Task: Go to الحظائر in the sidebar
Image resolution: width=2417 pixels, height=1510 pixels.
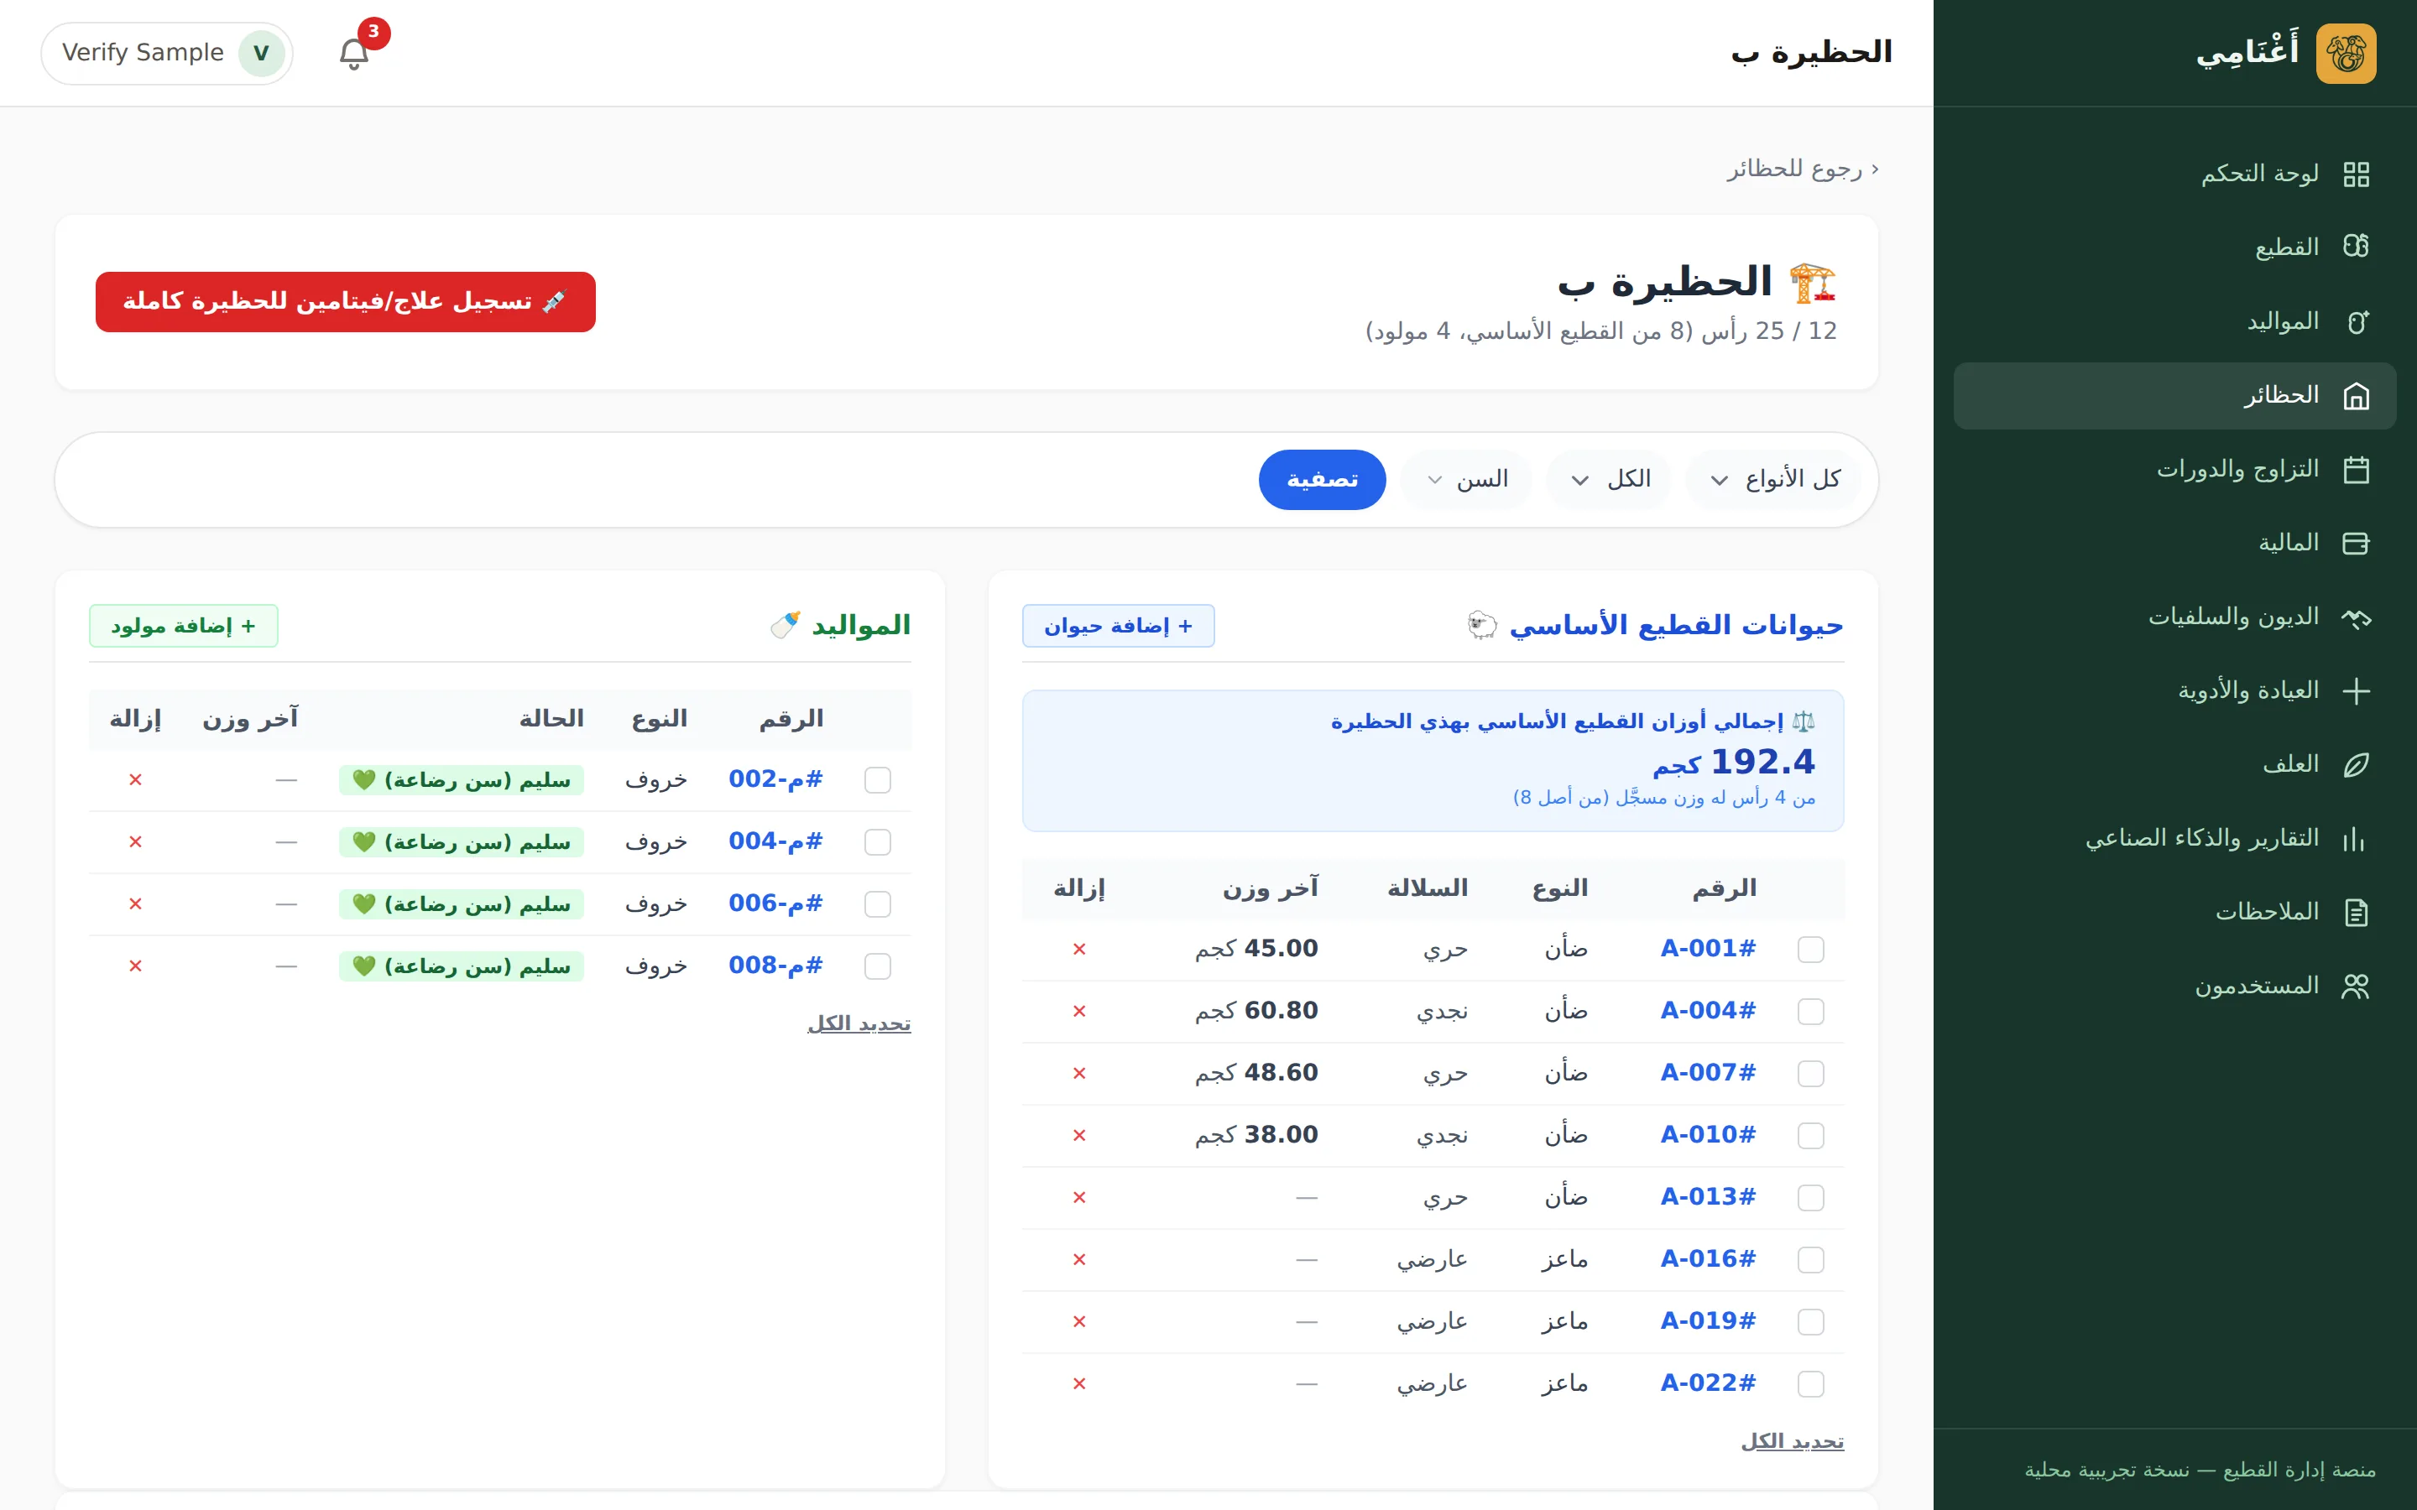Action: 2174,395
